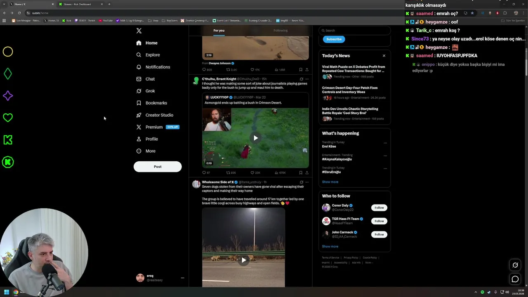This screenshot has height=297, width=528.
Task: Play the Asmongold Crimson Desert video
Action: coord(255,138)
